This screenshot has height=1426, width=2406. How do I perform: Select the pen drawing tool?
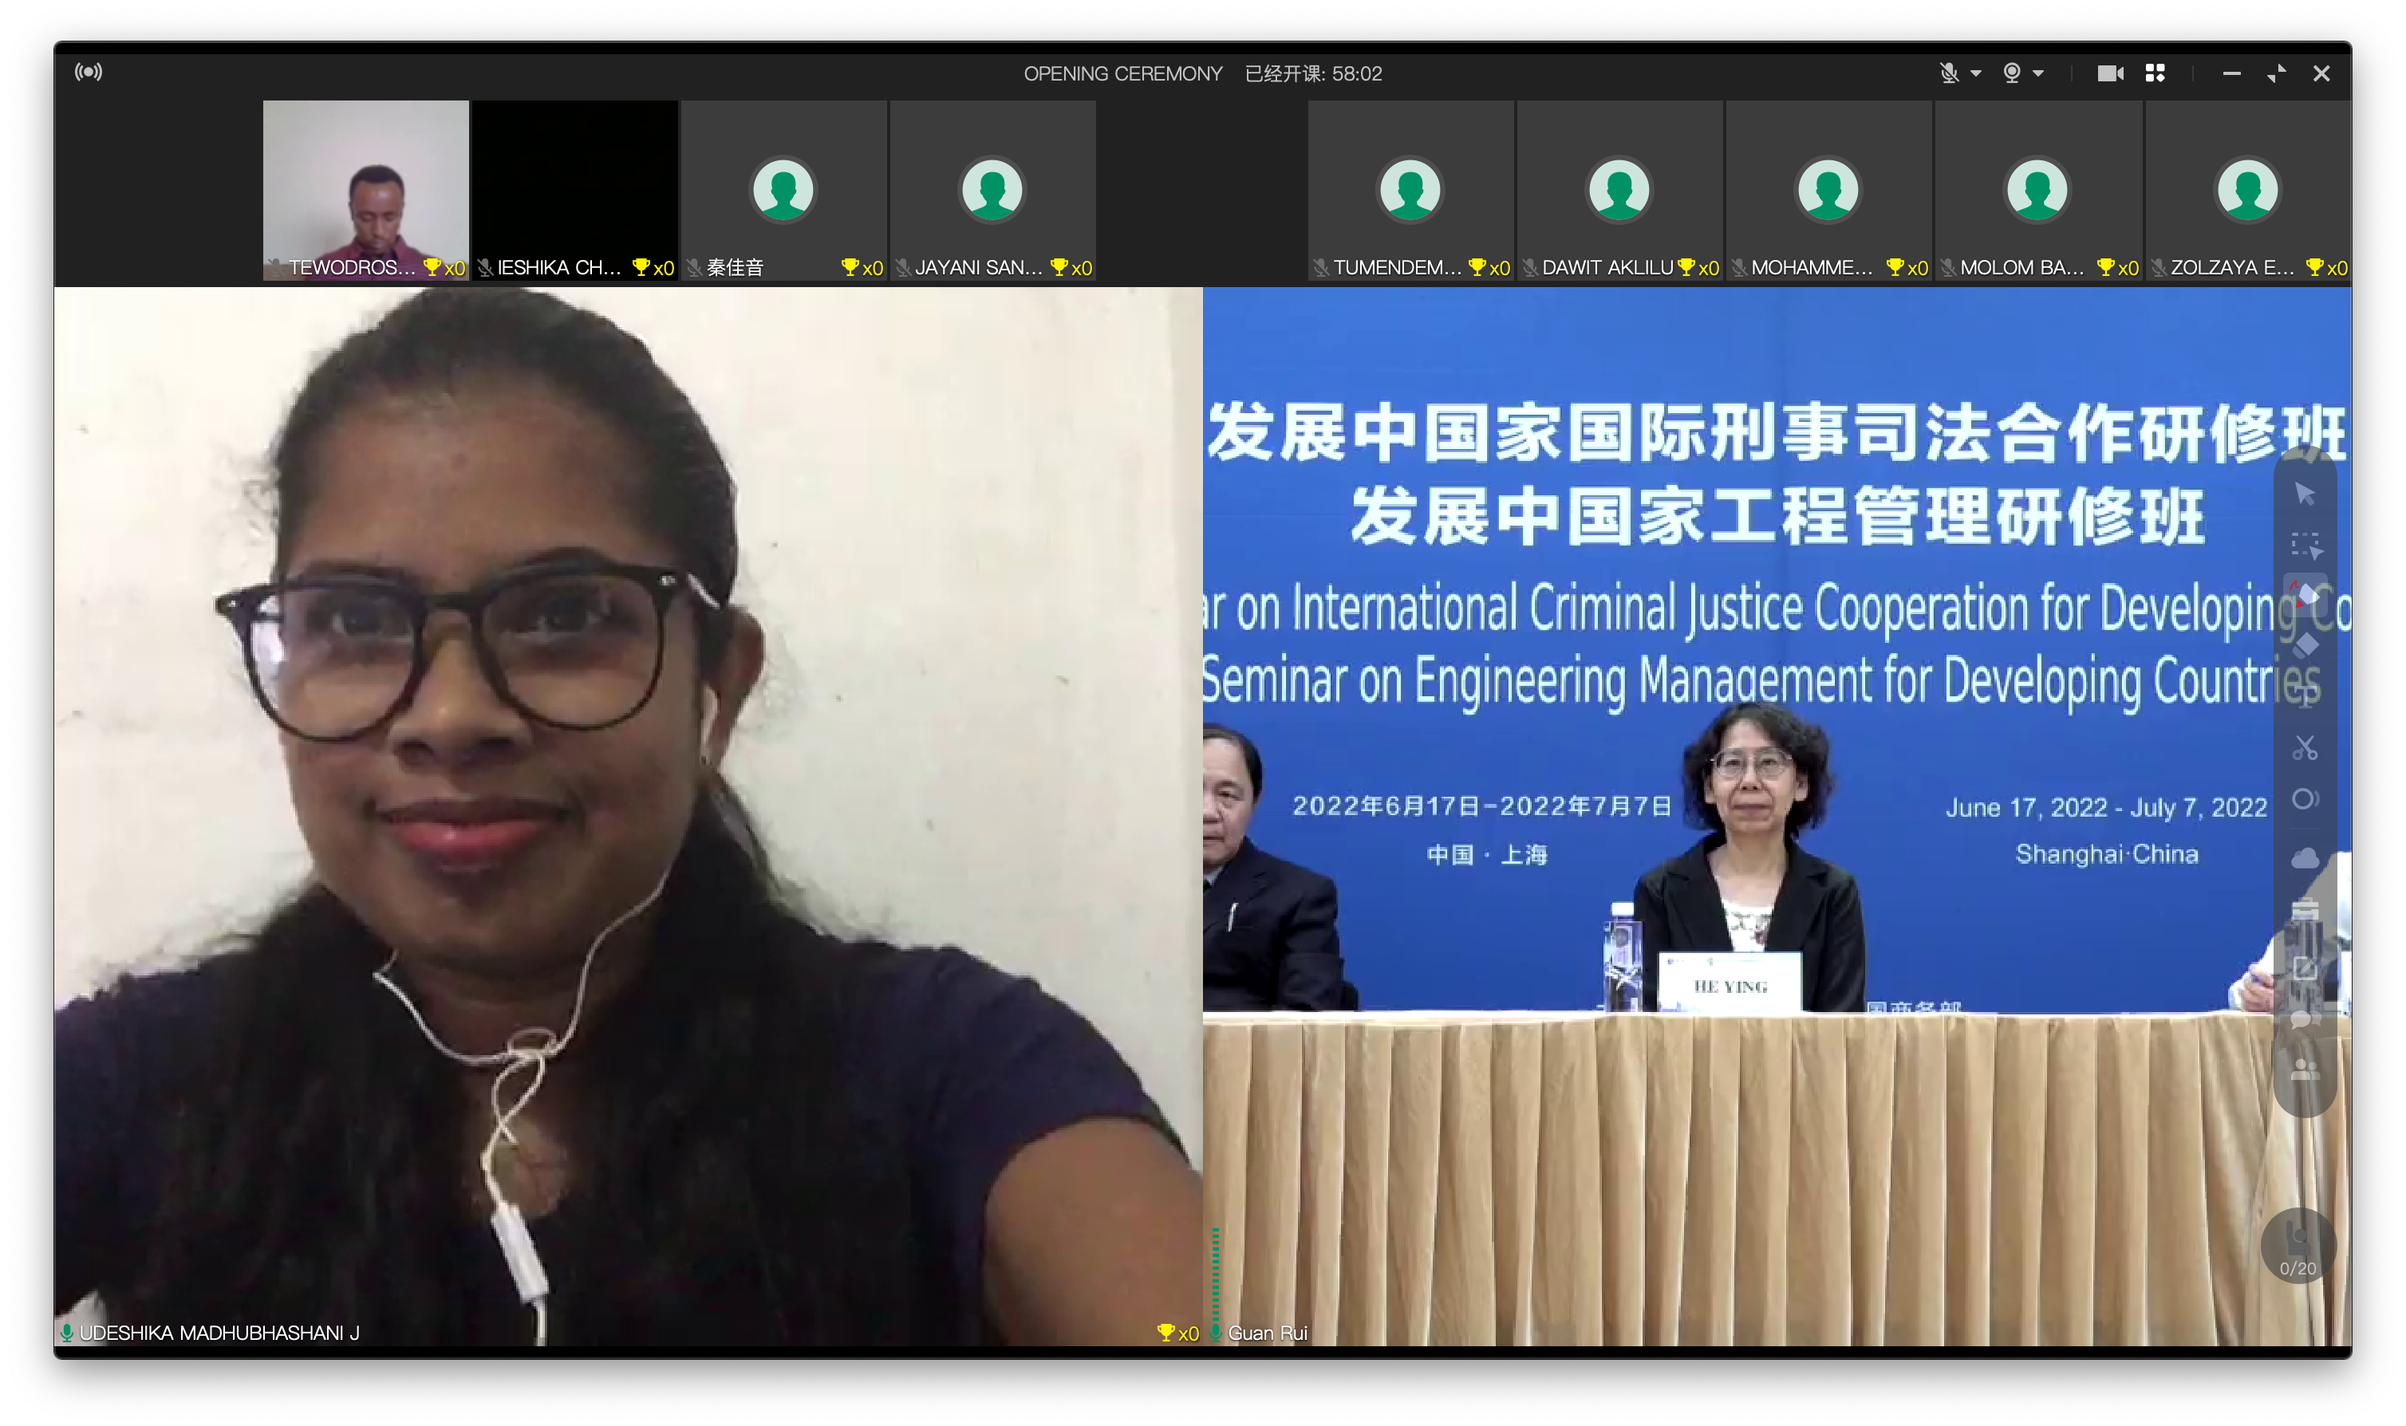click(x=2304, y=595)
